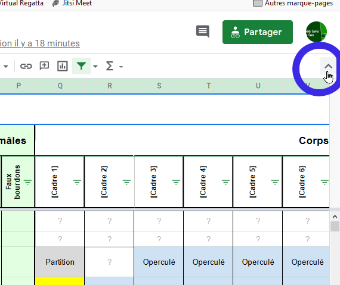Screen dimensions: 340x285
Task: Open the filter icon on Cadre 5
Action: click(x=275, y=182)
